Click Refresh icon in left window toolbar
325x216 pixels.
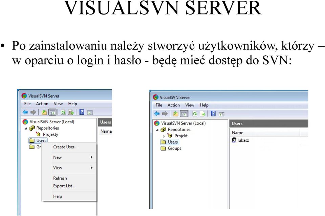coord(63,112)
